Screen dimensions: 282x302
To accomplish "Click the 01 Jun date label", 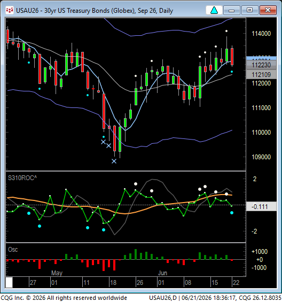I will [161, 283].
